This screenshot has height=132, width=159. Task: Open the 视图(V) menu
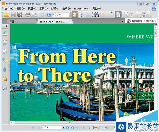32,9
